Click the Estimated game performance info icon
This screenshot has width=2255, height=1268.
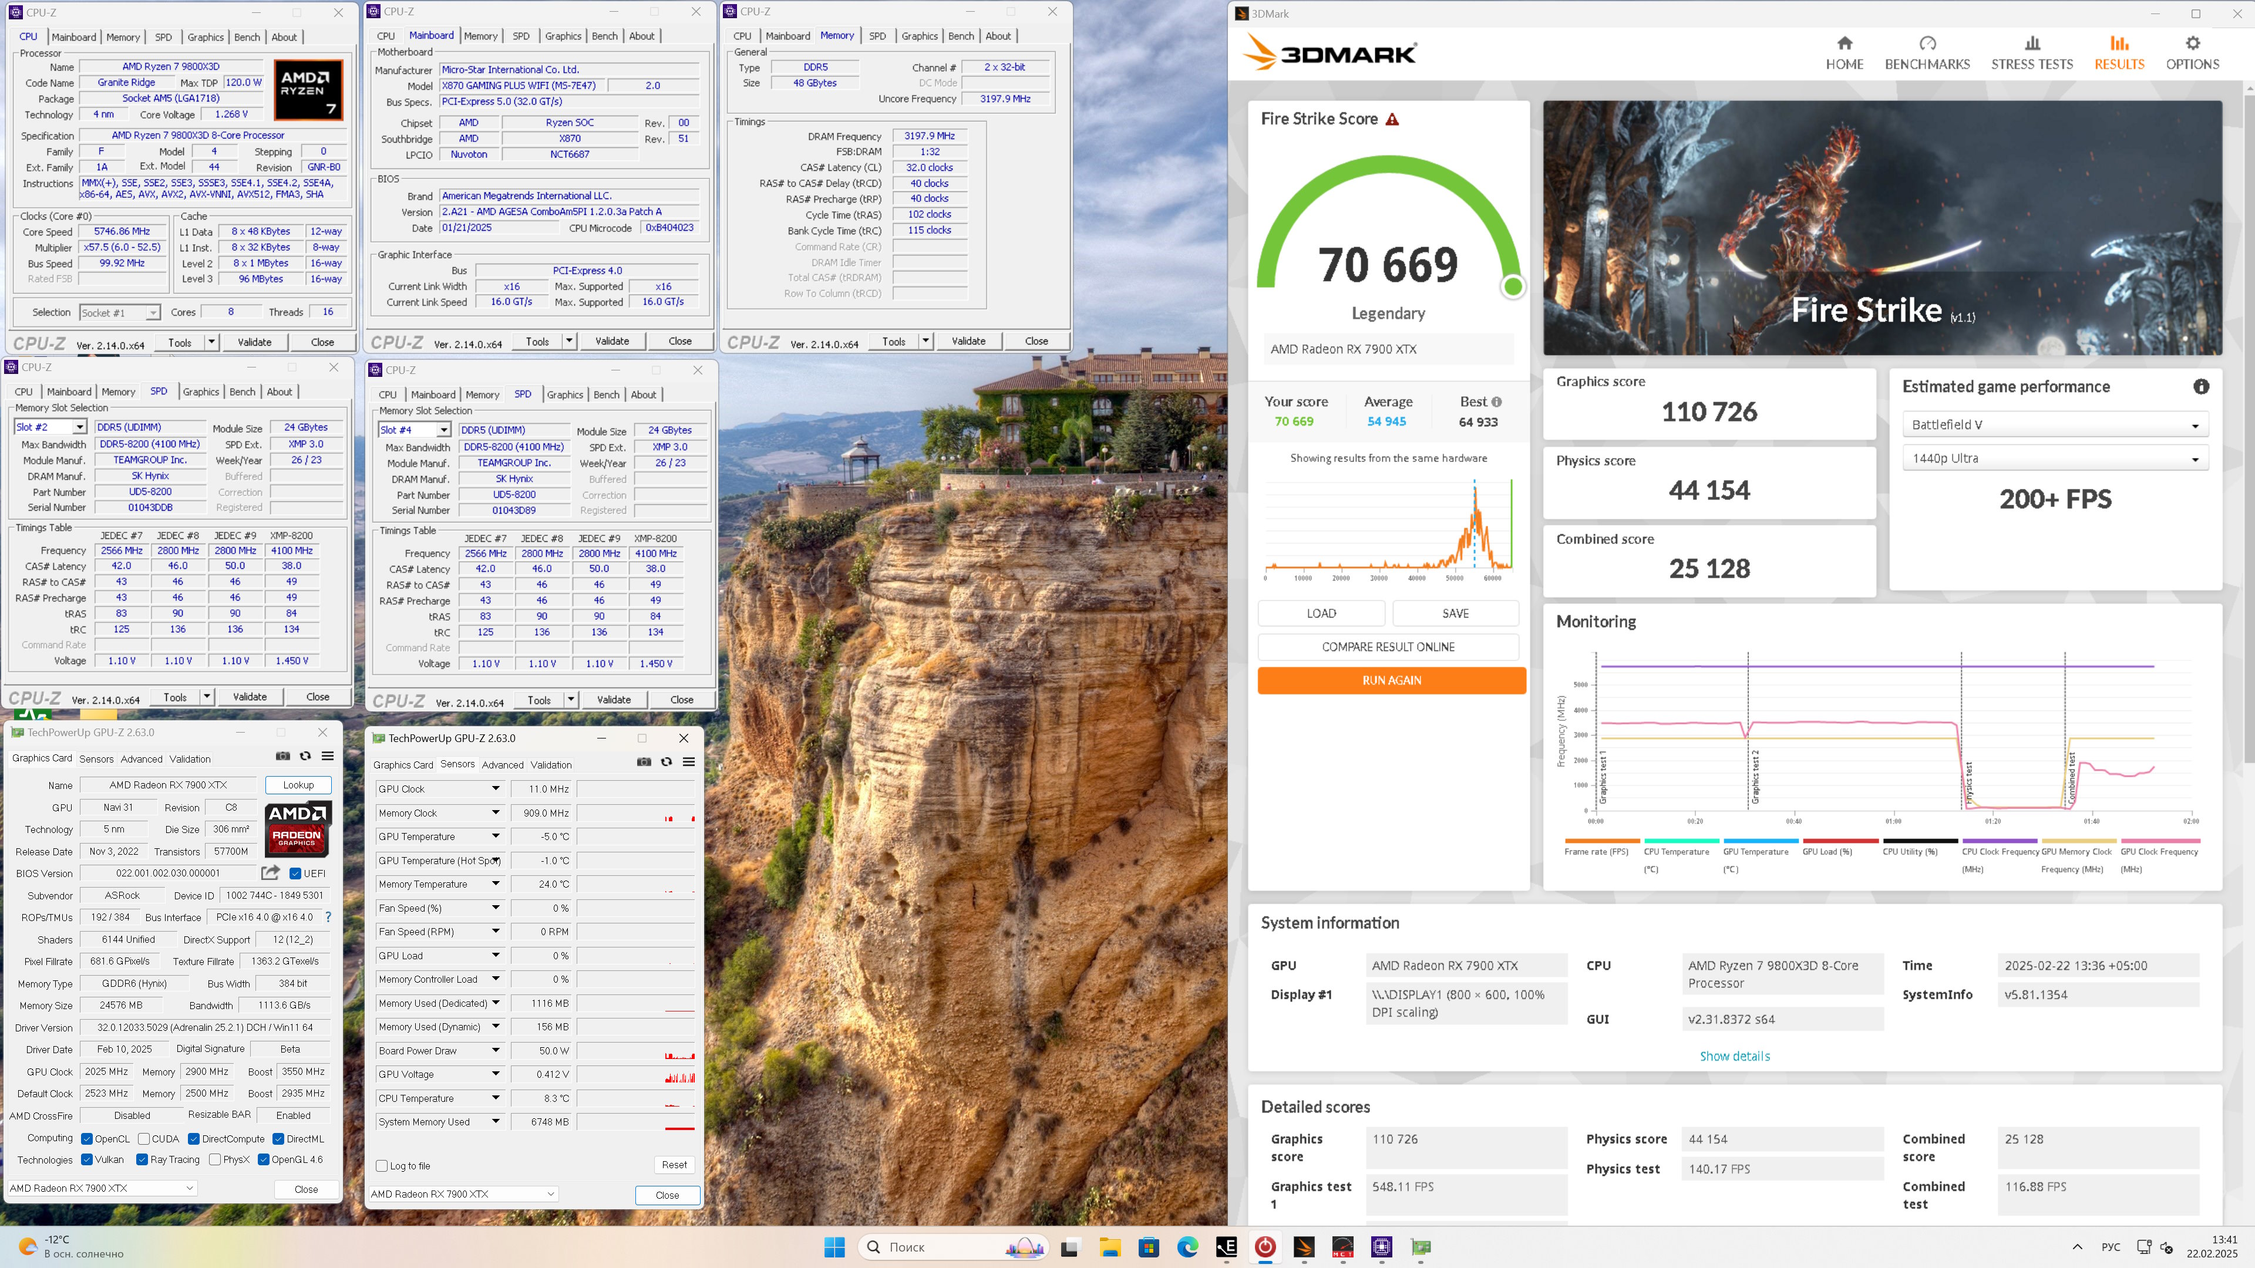click(x=2201, y=387)
